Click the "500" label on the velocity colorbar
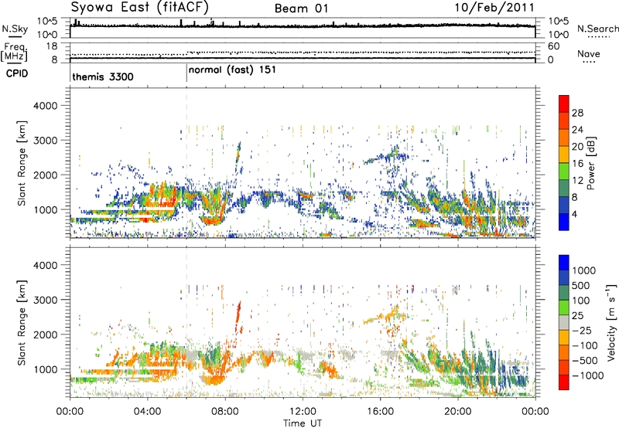This screenshot has width=619, height=428. point(582,286)
